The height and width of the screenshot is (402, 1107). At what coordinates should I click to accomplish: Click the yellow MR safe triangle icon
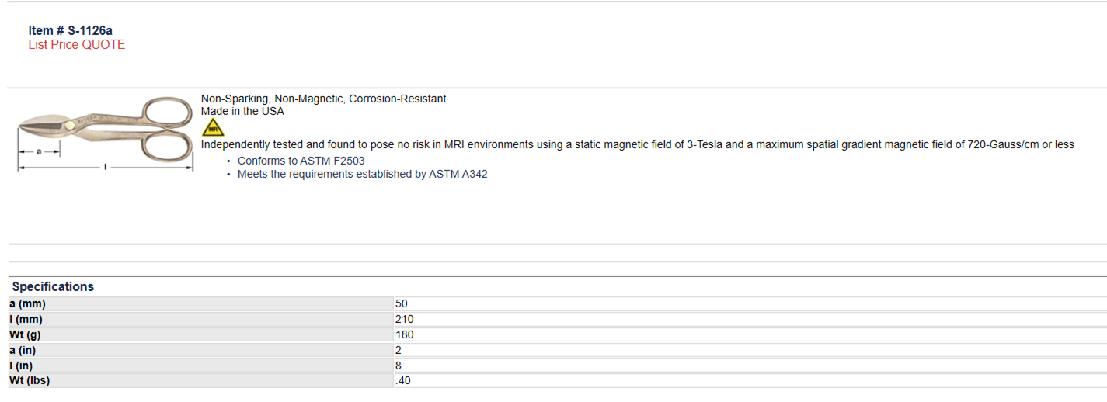(212, 128)
